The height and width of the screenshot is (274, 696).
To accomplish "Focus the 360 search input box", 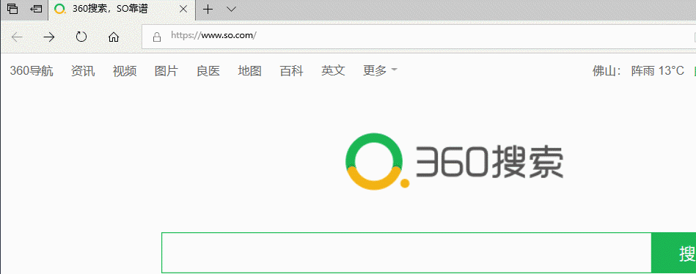I will coord(406,253).
